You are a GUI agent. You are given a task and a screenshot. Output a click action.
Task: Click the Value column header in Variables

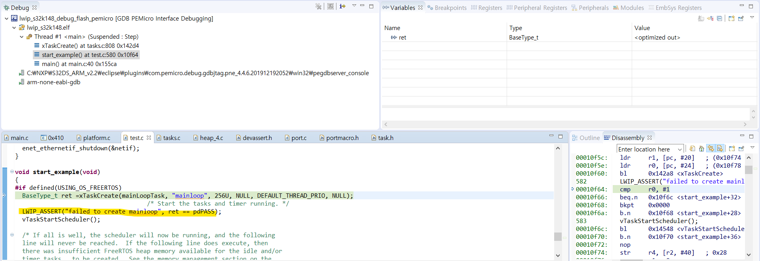click(x=694, y=28)
